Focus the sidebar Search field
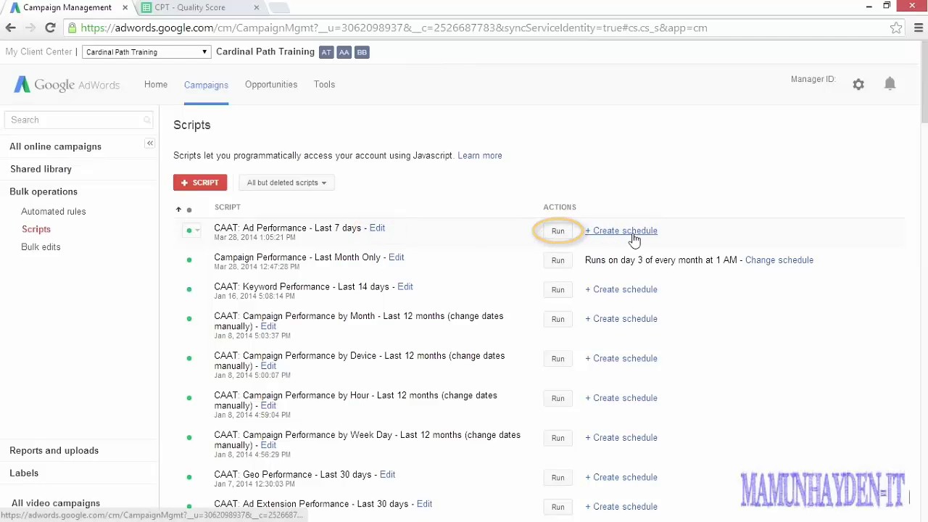928x522 pixels. coord(78,120)
